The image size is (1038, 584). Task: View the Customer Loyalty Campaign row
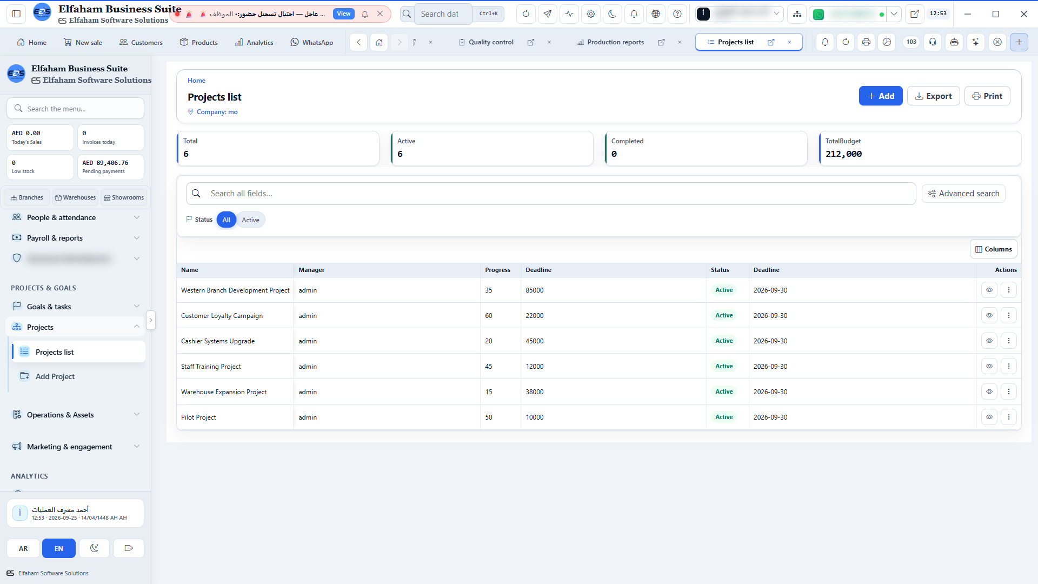[989, 315]
